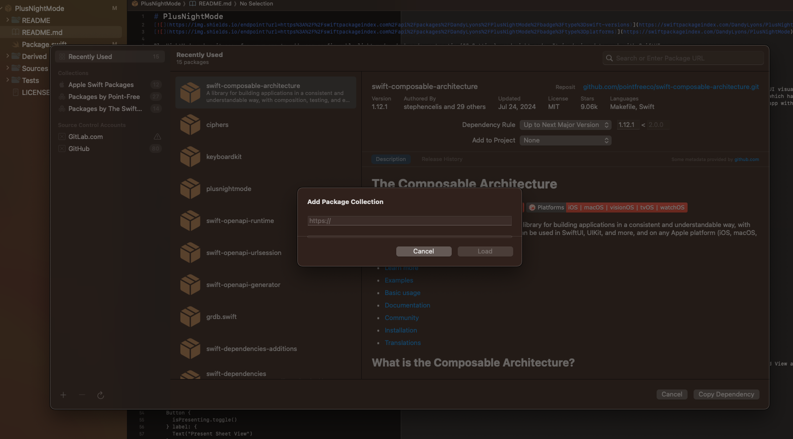Click the search magnifier icon

point(609,58)
